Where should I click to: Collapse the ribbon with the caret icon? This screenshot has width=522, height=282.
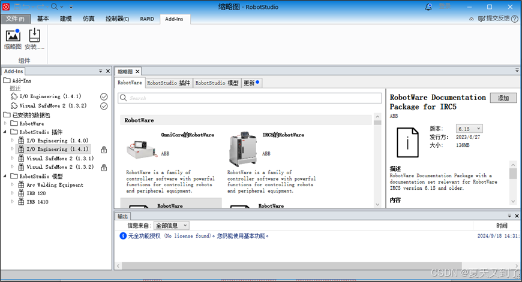coord(472,19)
